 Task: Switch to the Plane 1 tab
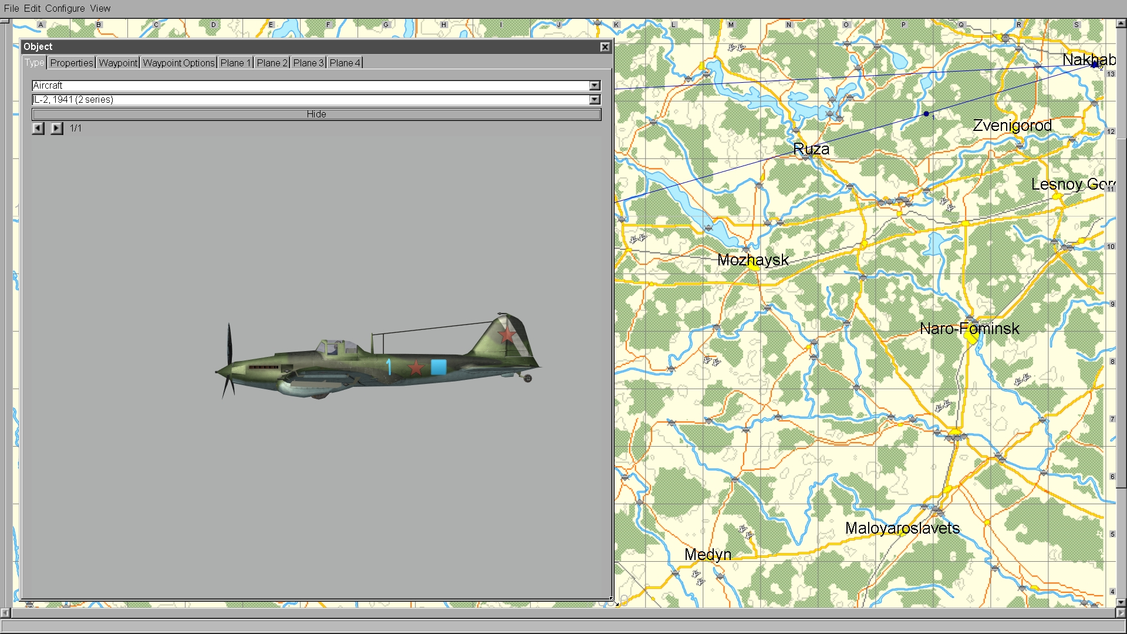[235, 63]
